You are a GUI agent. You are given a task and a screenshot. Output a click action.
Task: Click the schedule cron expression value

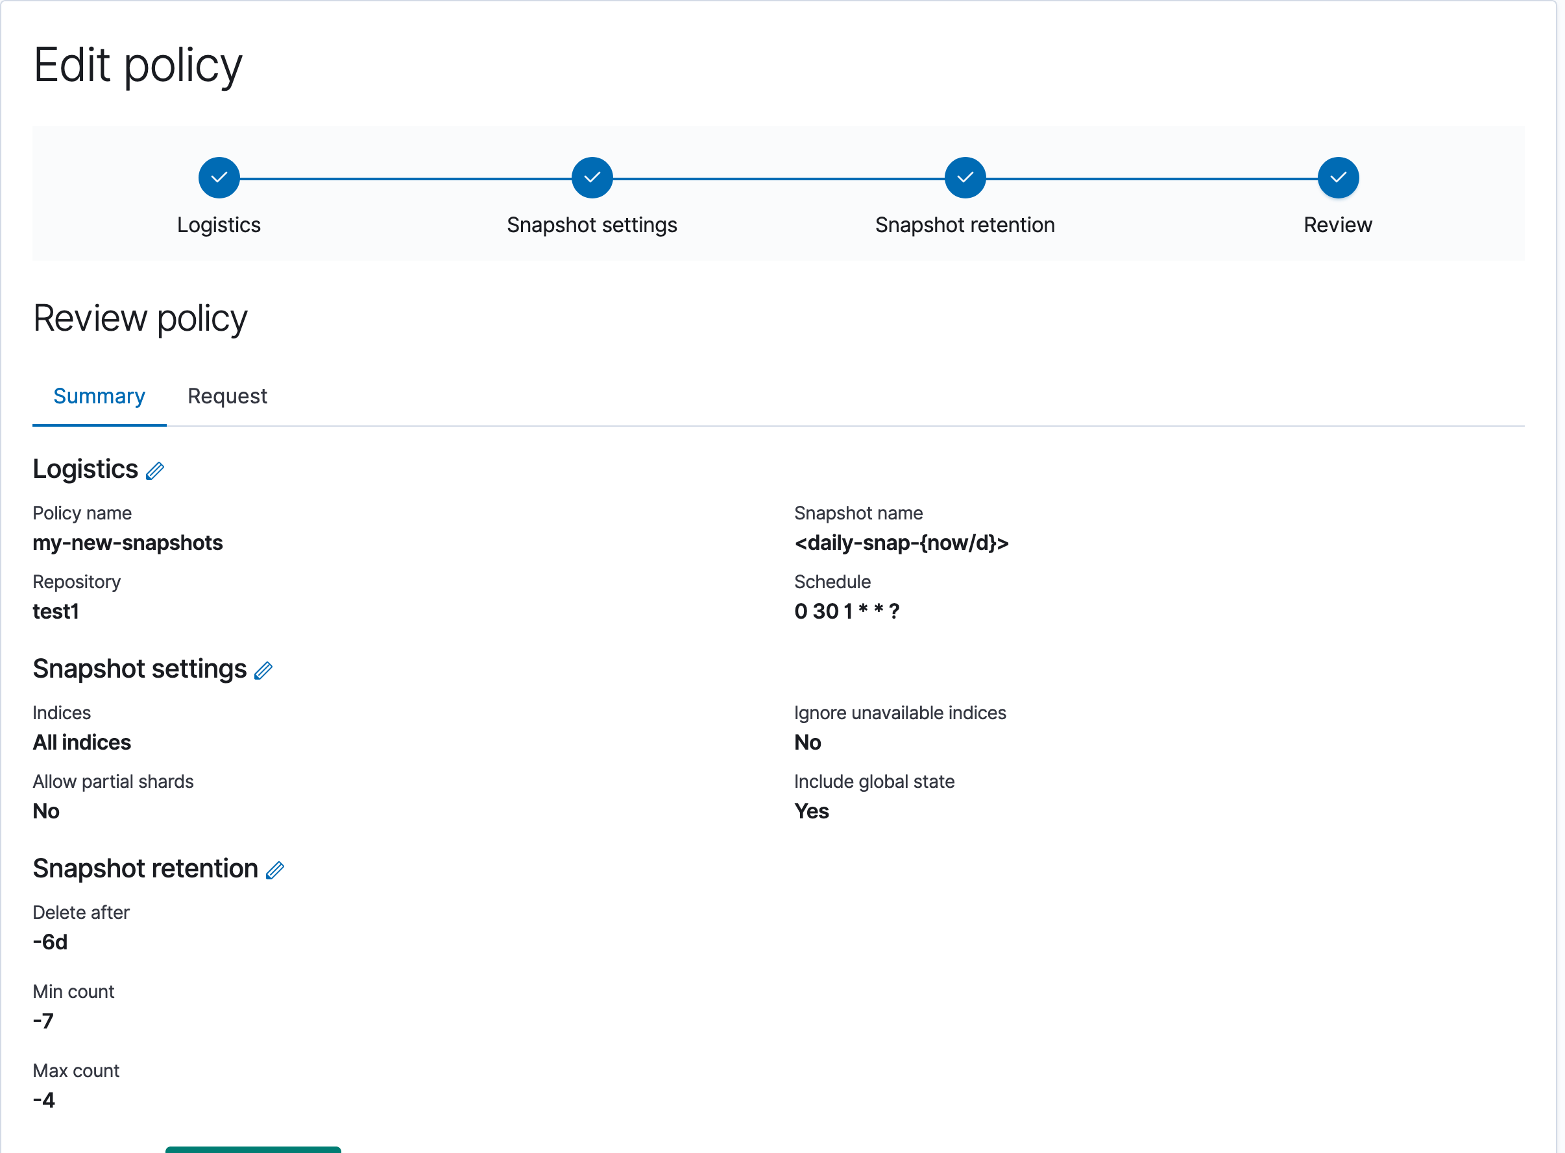coord(846,612)
